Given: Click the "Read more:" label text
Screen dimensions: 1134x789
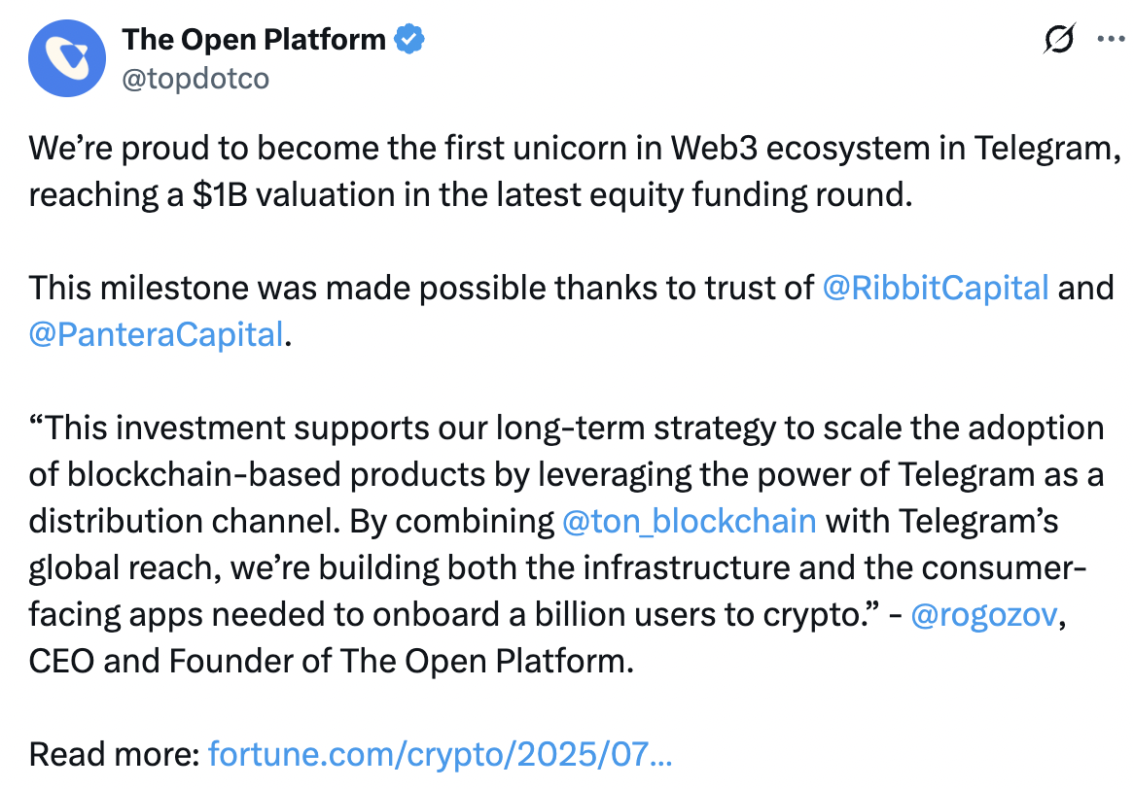Looking at the screenshot, I should click(114, 754).
